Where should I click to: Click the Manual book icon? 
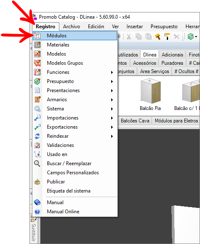tap(37, 203)
